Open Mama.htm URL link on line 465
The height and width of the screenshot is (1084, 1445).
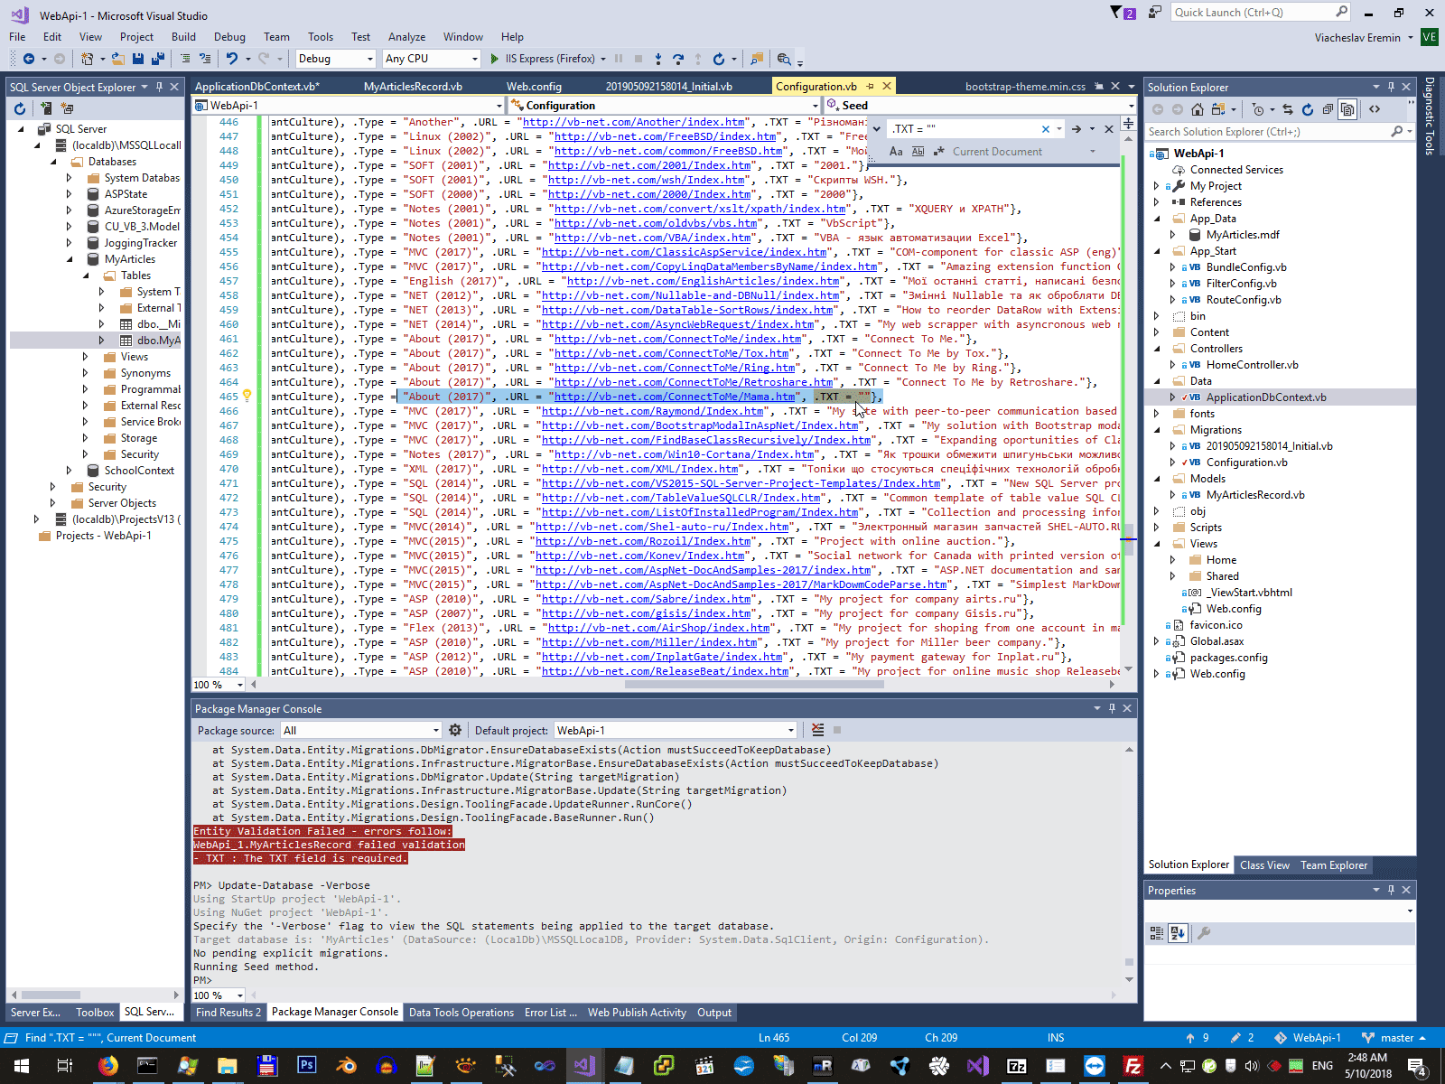click(x=674, y=397)
